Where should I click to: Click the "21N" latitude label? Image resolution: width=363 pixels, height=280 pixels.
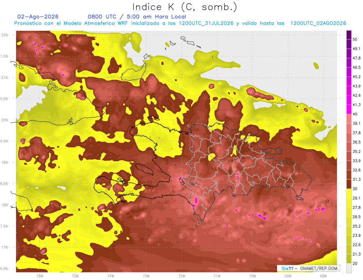coord(5,77)
